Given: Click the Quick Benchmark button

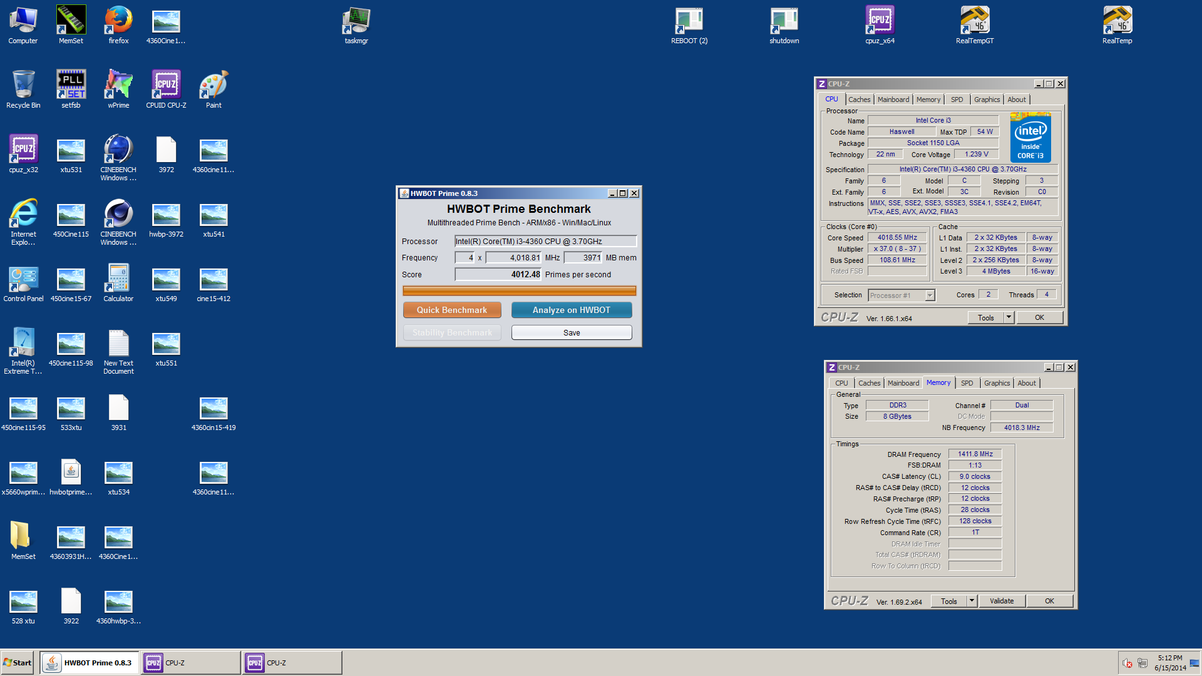Looking at the screenshot, I should (x=452, y=310).
